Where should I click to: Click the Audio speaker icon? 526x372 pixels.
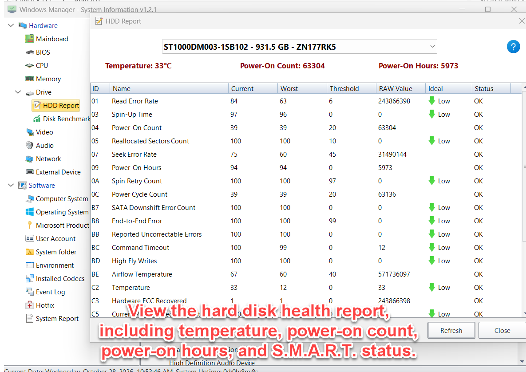coord(30,145)
